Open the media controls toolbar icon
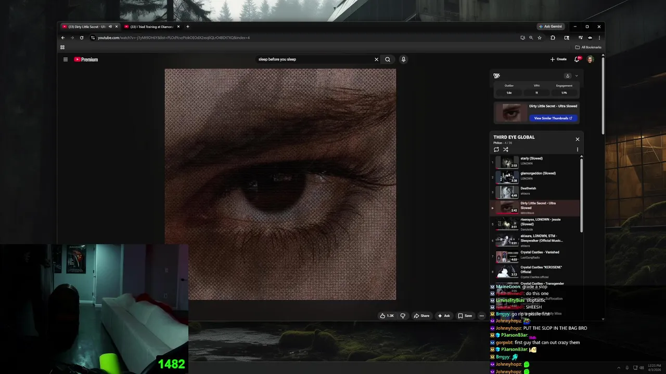 click(580, 37)
